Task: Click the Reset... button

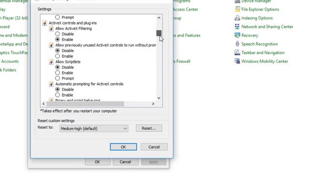Action: coord(149,128)
